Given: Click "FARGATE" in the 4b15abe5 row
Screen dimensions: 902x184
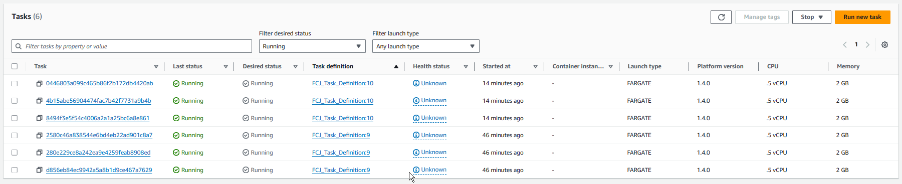Looking at the screenshot, I should [x=639, y=101].
